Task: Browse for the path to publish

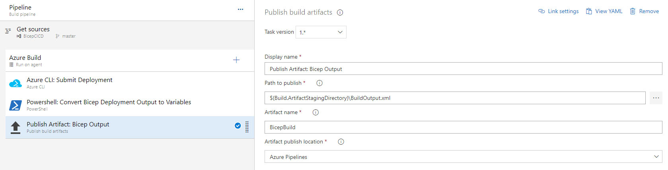Action: 656,98
